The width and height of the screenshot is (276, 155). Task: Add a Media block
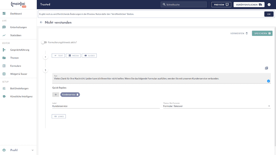click(73, 55)
